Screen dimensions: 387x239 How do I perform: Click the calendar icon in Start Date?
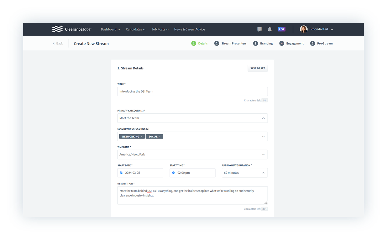click(x=121, y=173)
